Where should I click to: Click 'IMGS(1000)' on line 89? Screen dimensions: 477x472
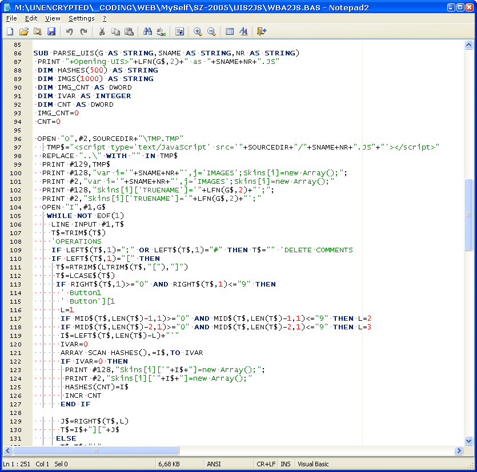(81, 79)
